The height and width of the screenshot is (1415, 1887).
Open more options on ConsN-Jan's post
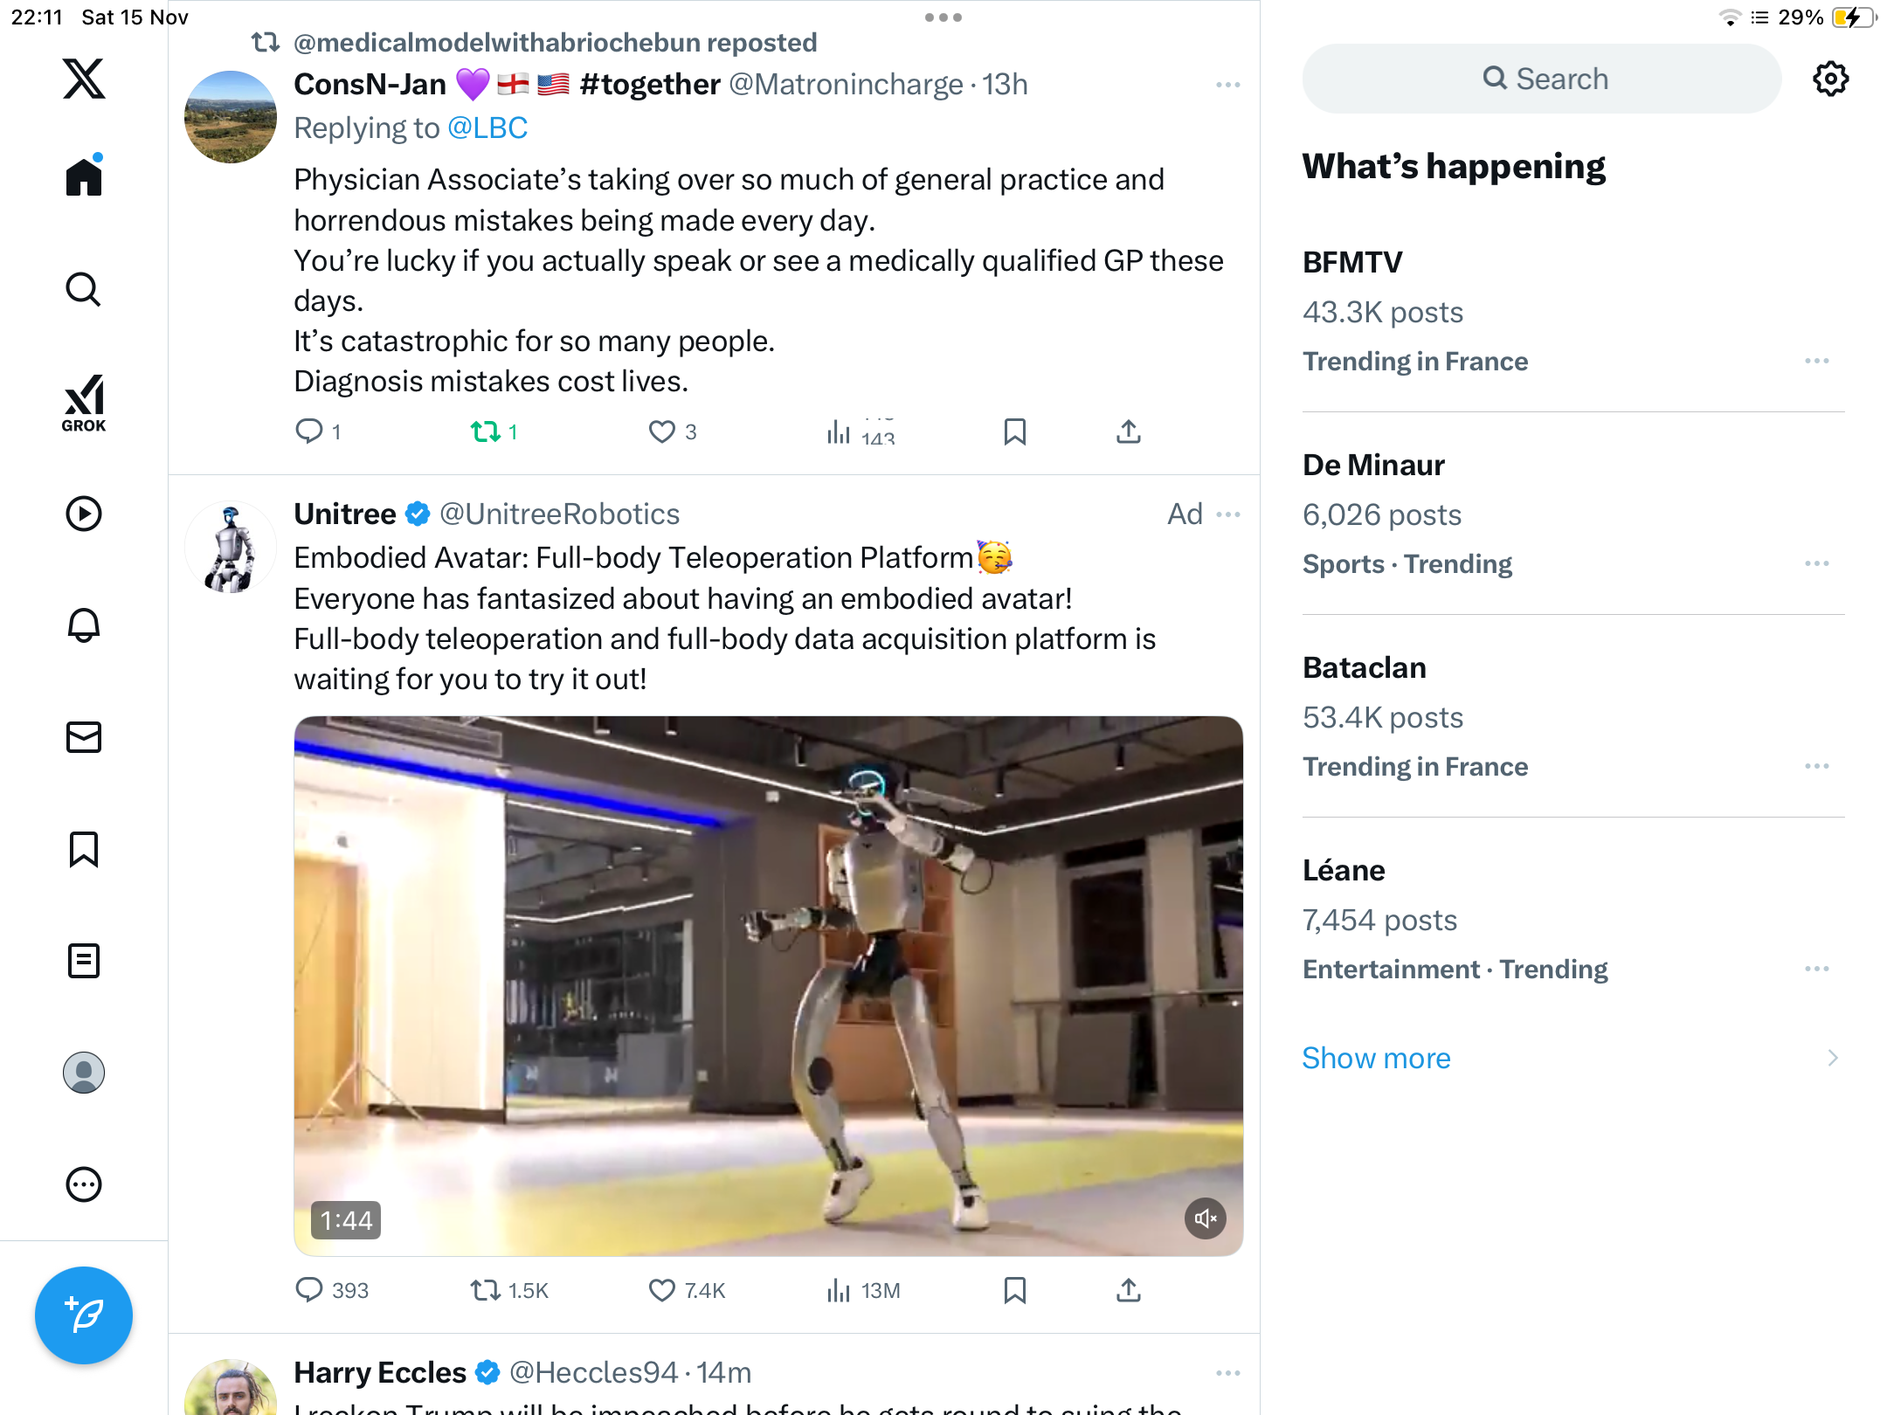coord(1227,85)
